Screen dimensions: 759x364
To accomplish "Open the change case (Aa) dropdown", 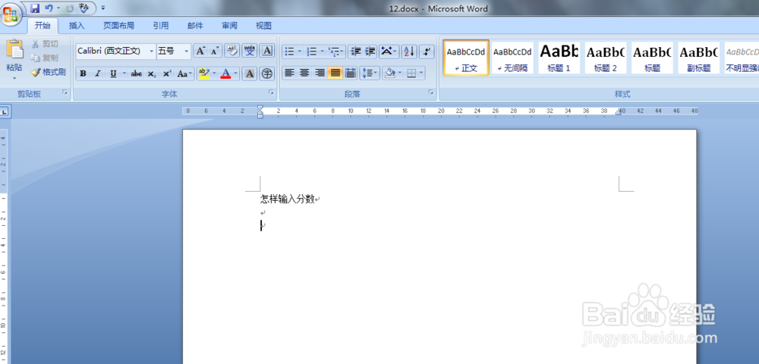I will click(x=184, y=74).
